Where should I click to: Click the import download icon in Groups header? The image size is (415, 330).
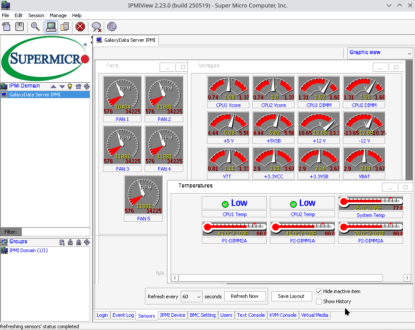pyautogui.click(x=70, y=242)
